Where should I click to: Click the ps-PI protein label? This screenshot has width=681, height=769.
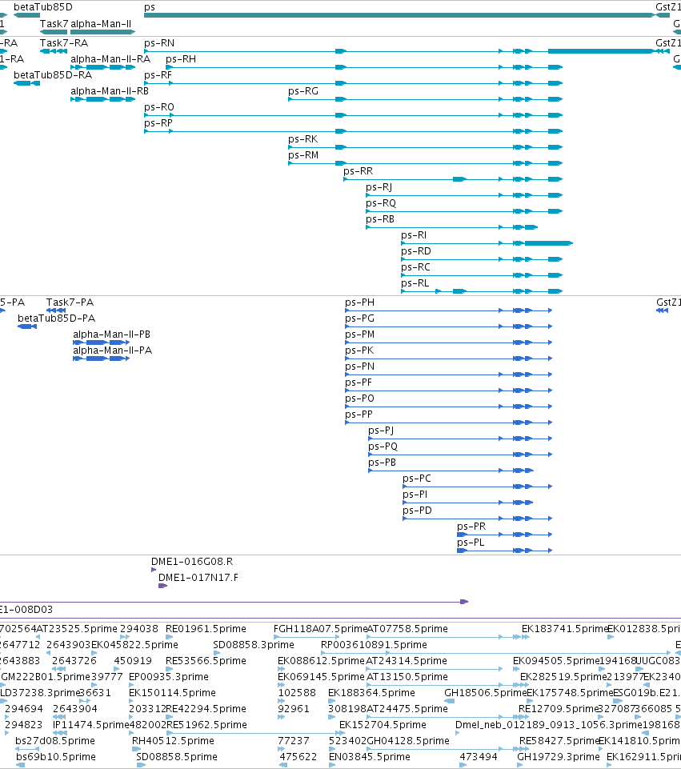(415, 495)
